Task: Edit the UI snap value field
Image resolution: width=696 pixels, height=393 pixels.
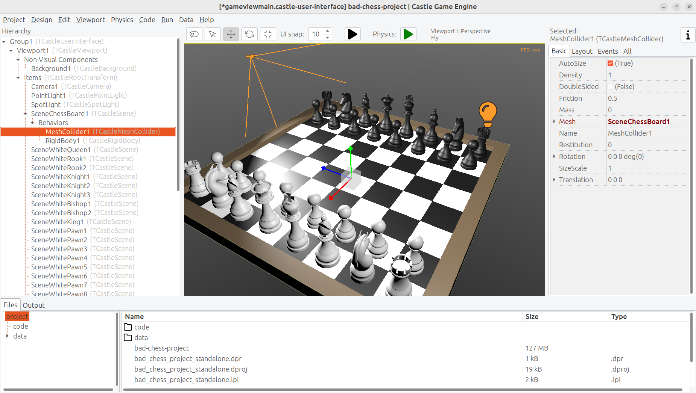Action: pos(316,34)
